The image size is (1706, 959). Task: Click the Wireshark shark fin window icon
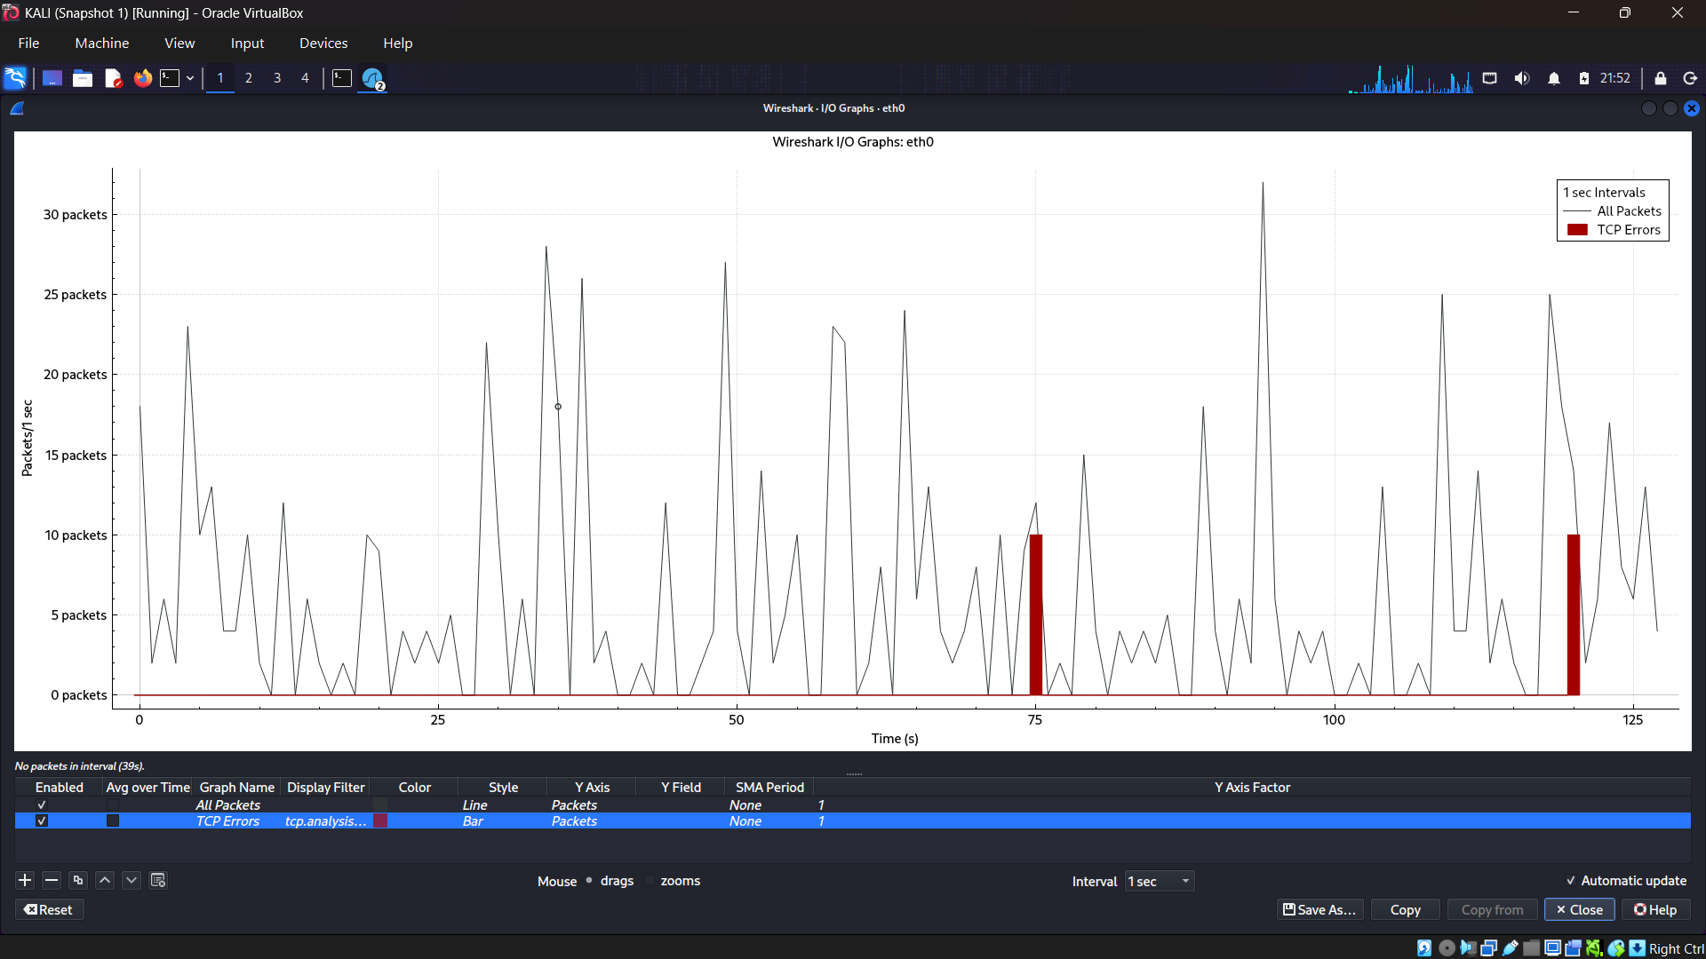click(17, 108)
